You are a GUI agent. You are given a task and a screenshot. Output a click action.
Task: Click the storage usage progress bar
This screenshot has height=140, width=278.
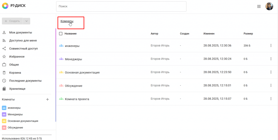(27, 135)
